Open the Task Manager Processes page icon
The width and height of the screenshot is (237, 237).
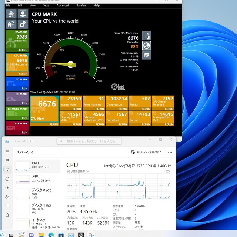pyautogui.click(x=7, y=161)
